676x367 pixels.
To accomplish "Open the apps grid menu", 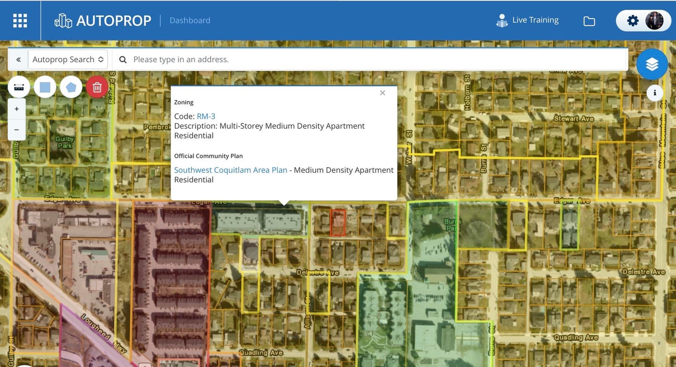I will click(x=20, y=20).
